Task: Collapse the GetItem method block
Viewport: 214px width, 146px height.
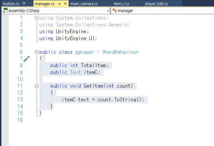Action: pyautogui.click(x=36, y=86)
